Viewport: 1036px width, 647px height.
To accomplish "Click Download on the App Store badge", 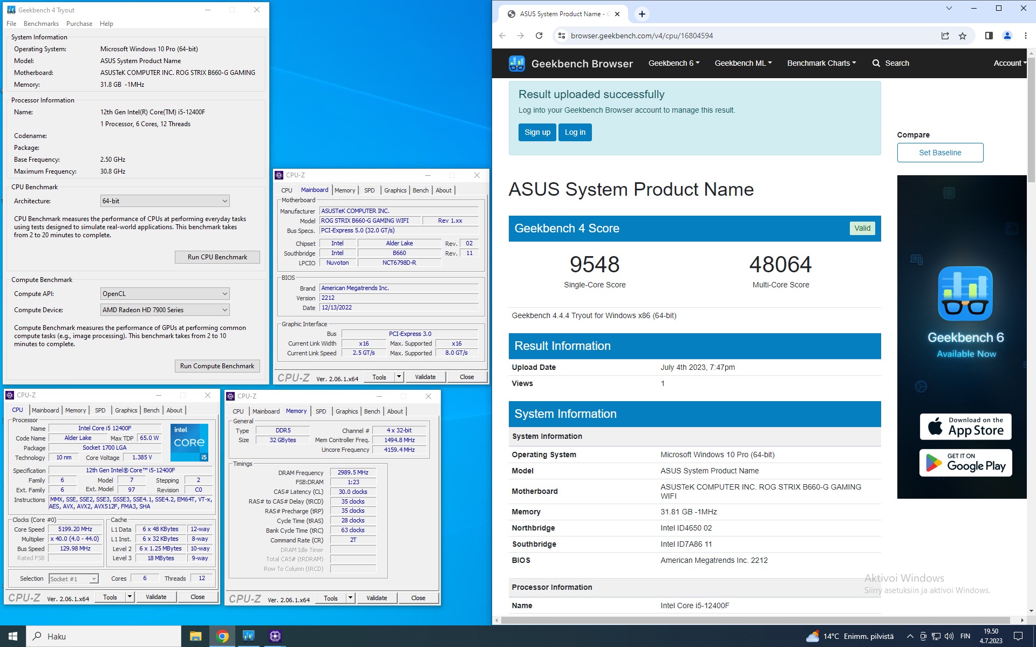I will tap(965, 426).
